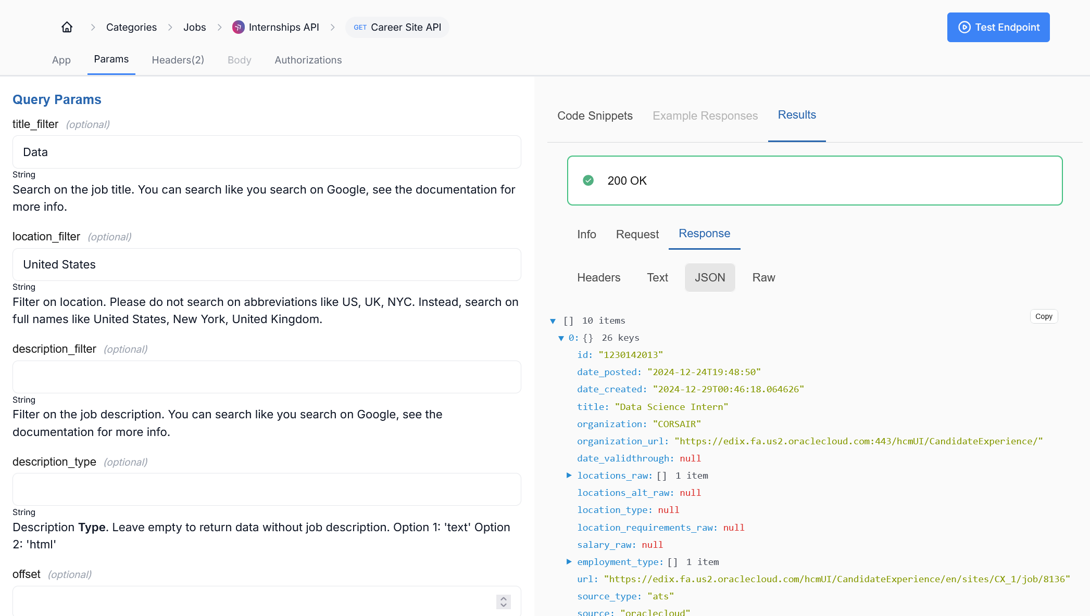Focus the location_filter input field
The width and height of the screenshot is (1090, 616).
(x=267, y=264)
